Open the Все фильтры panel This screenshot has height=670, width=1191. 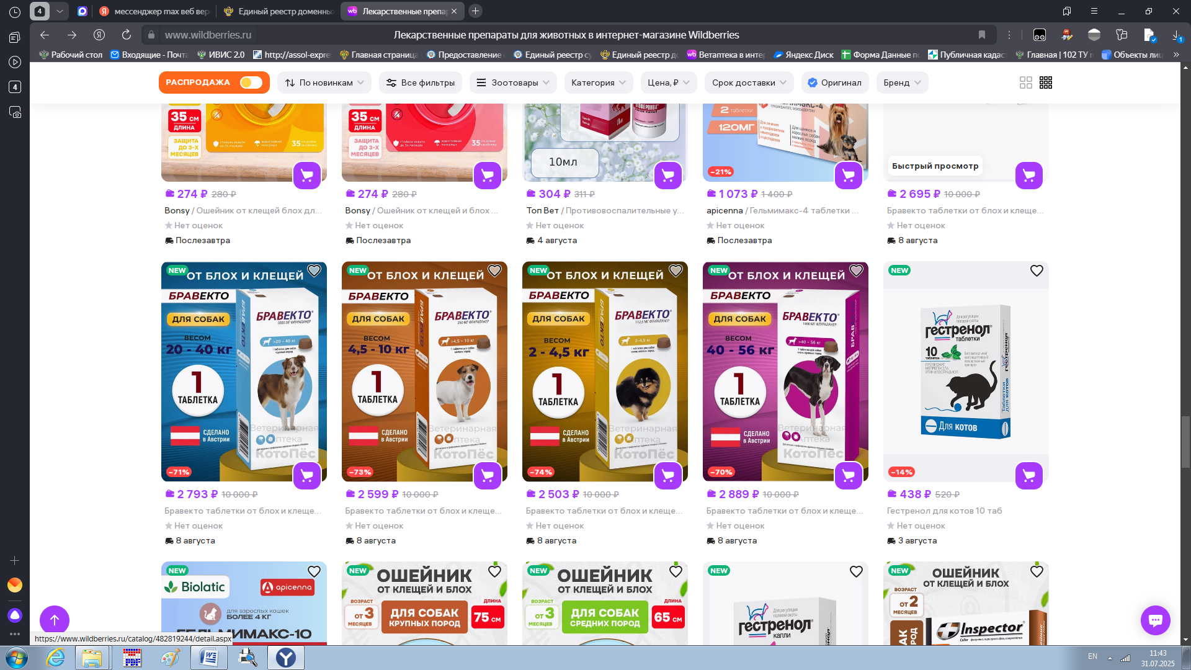click(x=421, y=83)
